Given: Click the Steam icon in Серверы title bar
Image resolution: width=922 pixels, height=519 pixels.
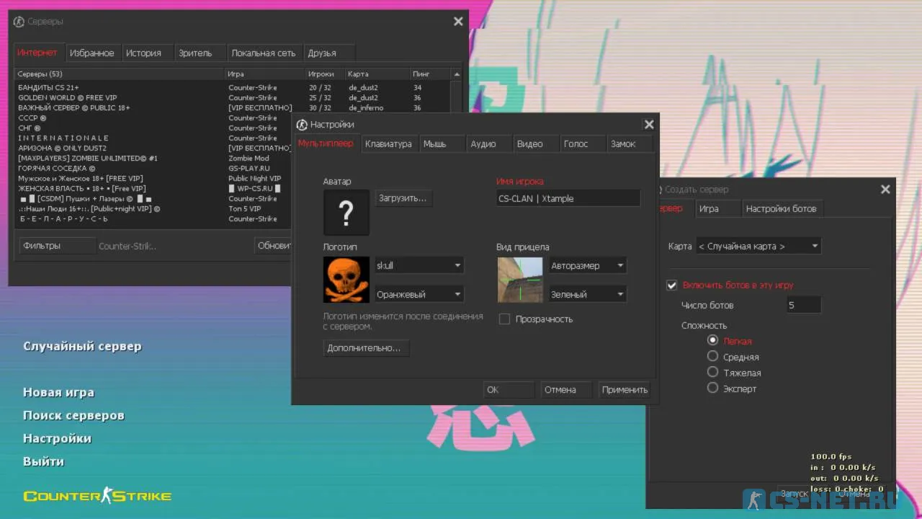Looking at the screenshot, I should click(x=19, y=22).
